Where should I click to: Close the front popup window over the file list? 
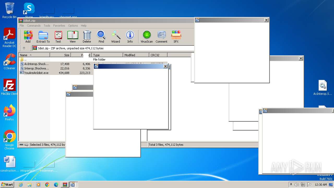(165, 66)
